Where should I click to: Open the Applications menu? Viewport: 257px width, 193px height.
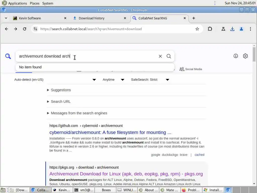(x=14, y=3)
